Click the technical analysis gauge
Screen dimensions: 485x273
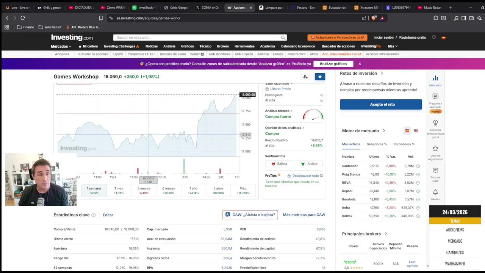coord(313,115)
